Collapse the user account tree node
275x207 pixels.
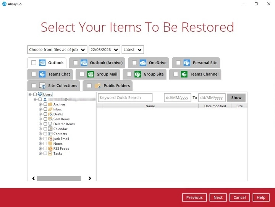pyautogui.click(x=35, y=99)
